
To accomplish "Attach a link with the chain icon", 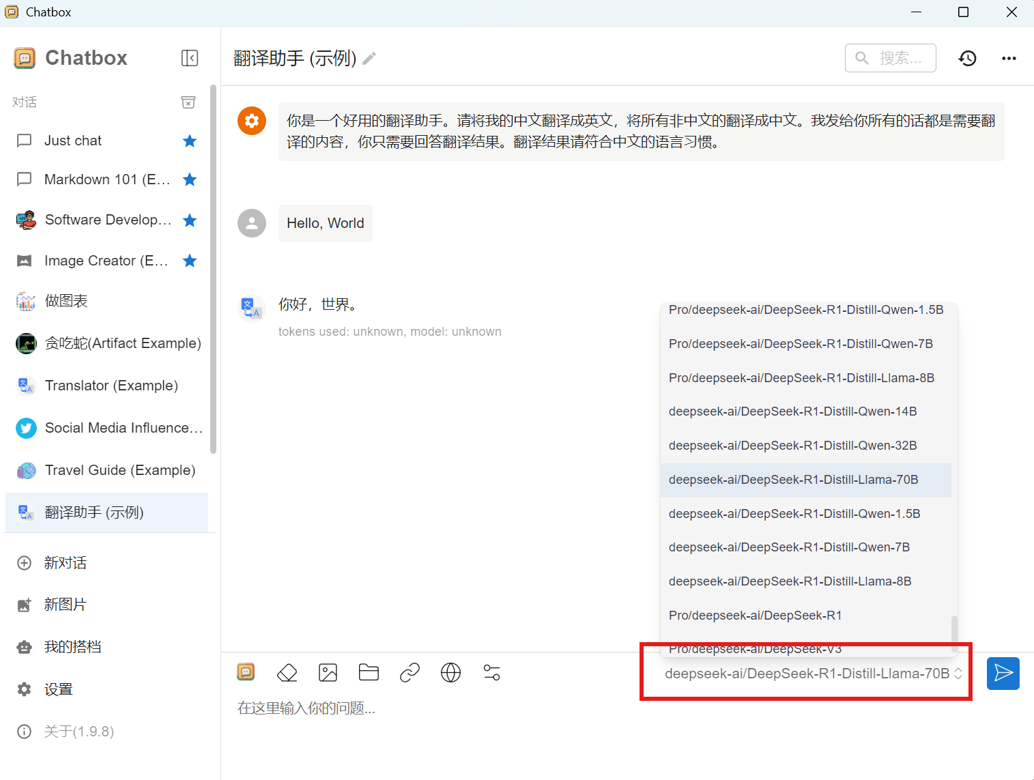I will click(x=410, y=673).
